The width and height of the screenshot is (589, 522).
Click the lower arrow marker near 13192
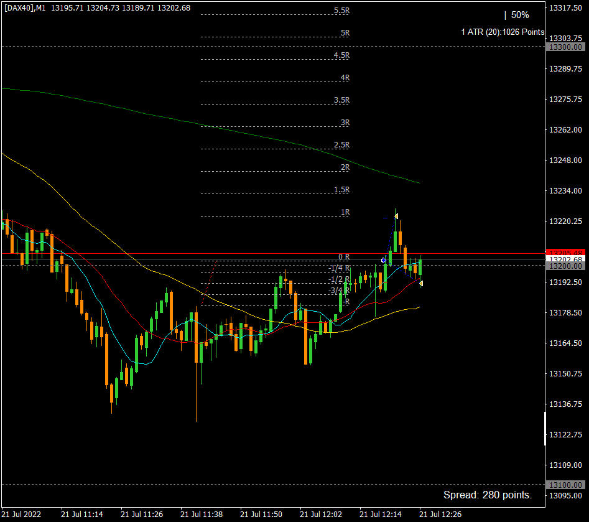click(x=421, y=283)
